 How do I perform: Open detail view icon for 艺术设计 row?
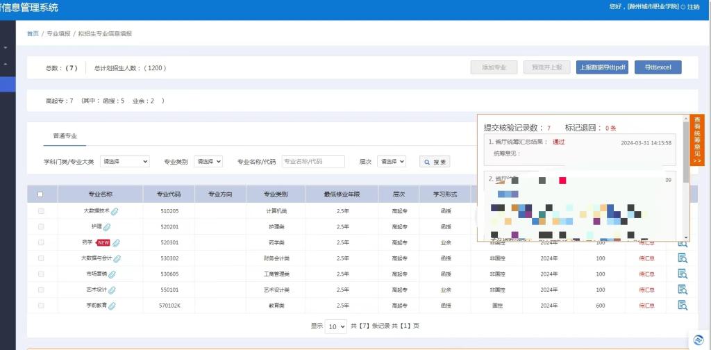click(682, 290)
